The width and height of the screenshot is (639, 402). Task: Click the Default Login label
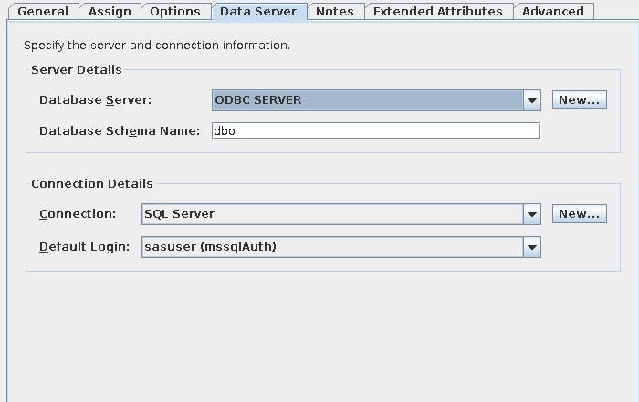[x=85, y=247]
